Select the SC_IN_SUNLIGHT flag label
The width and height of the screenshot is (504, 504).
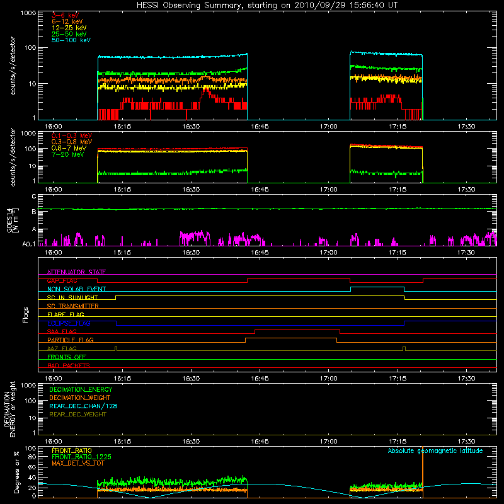coord(72,297)
